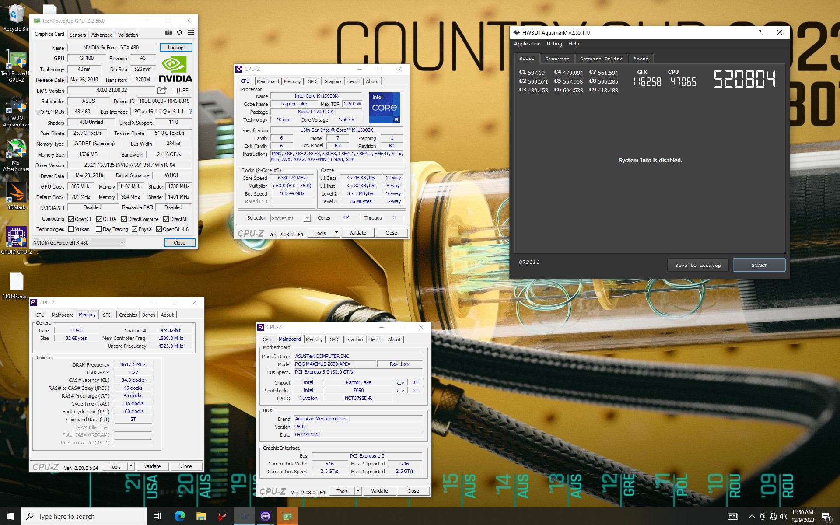Expand Tools dropdown arrow in CPU-Z Memory window
The width and height of the screenshot is (840, 525).
point(131,466)
